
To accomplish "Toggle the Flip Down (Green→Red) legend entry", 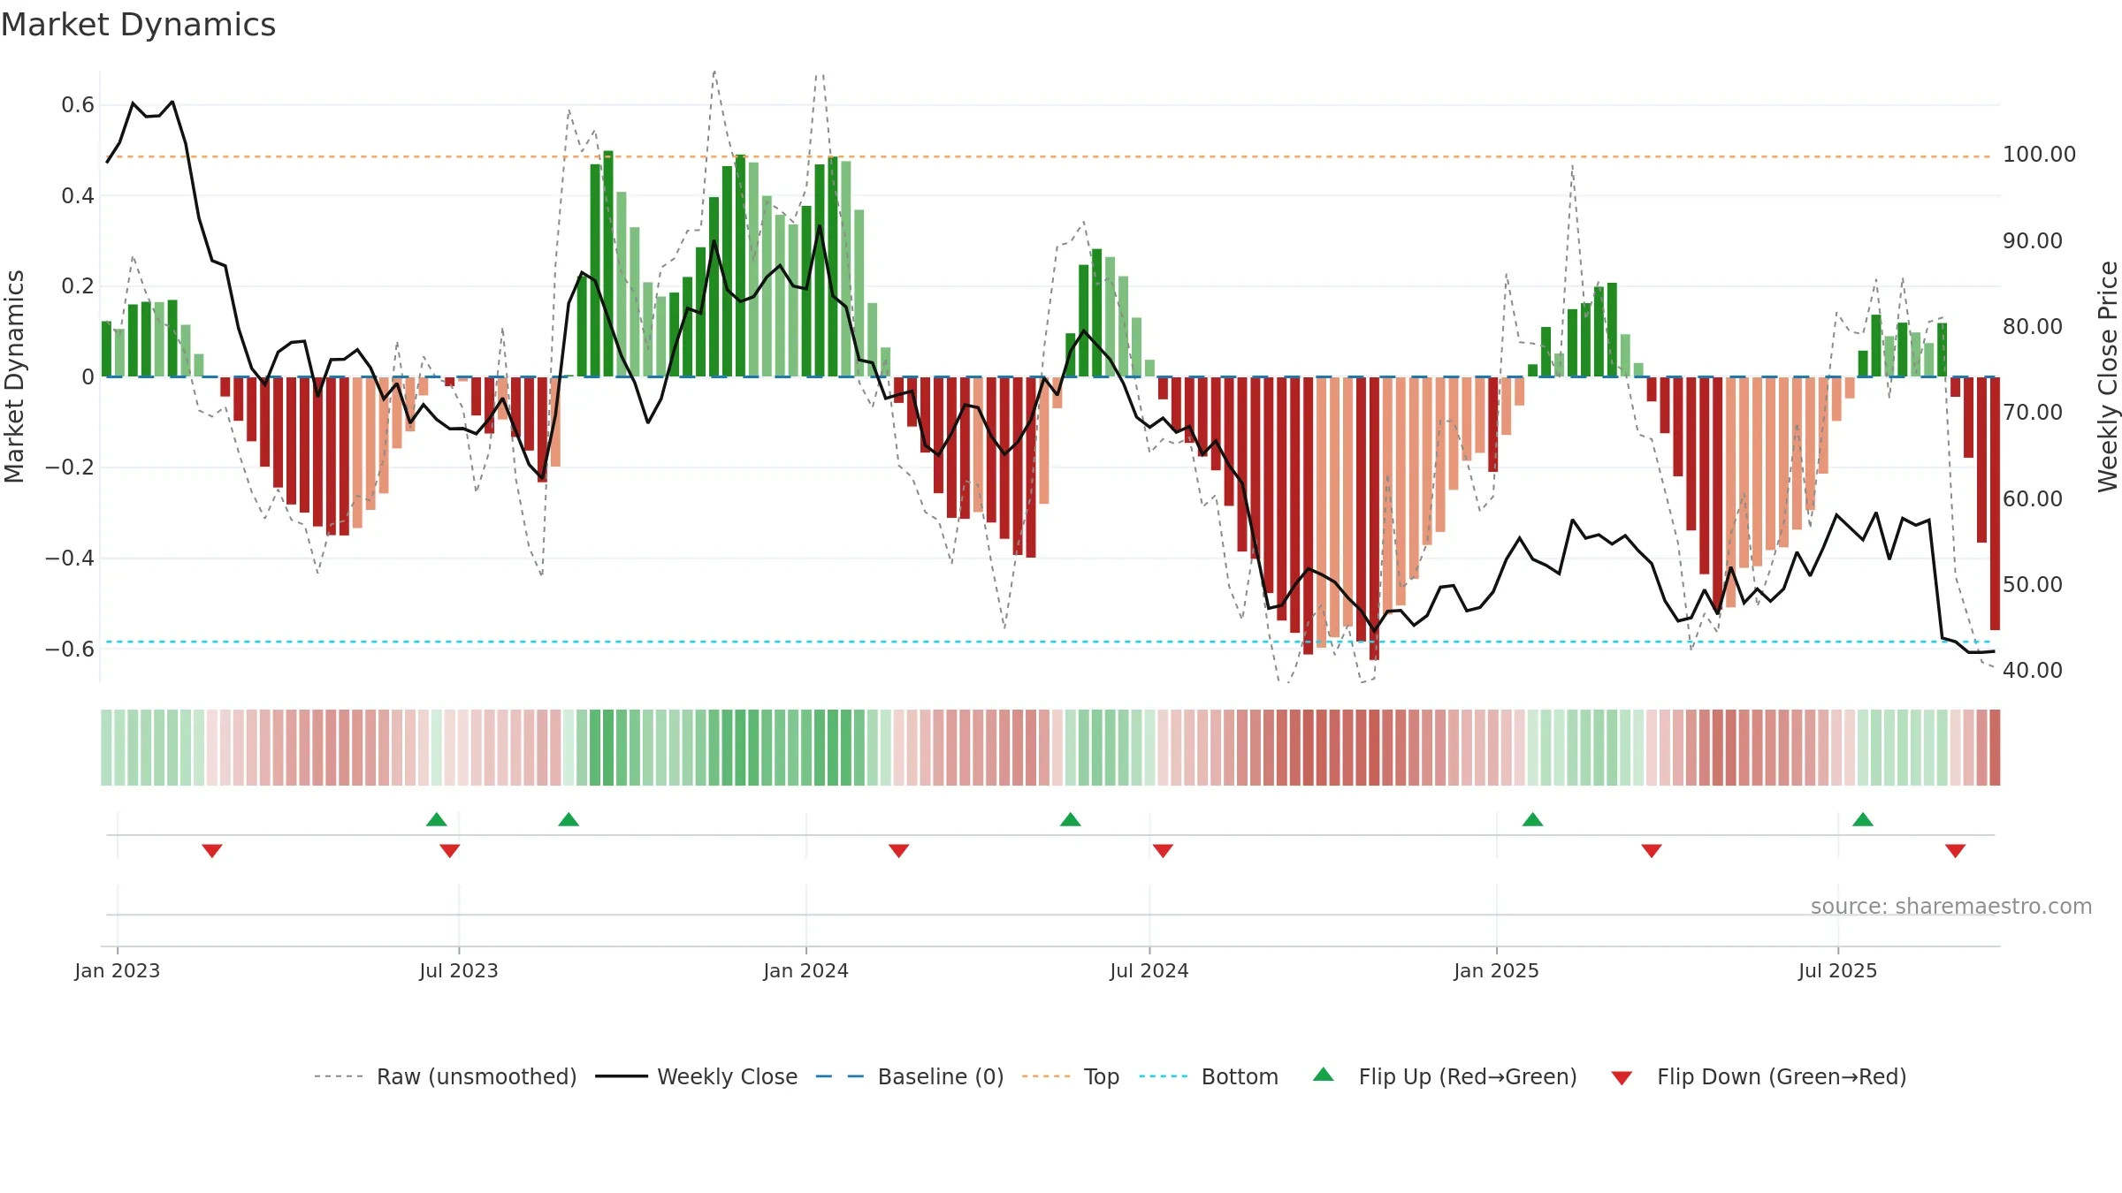I will point(1759,1076).
